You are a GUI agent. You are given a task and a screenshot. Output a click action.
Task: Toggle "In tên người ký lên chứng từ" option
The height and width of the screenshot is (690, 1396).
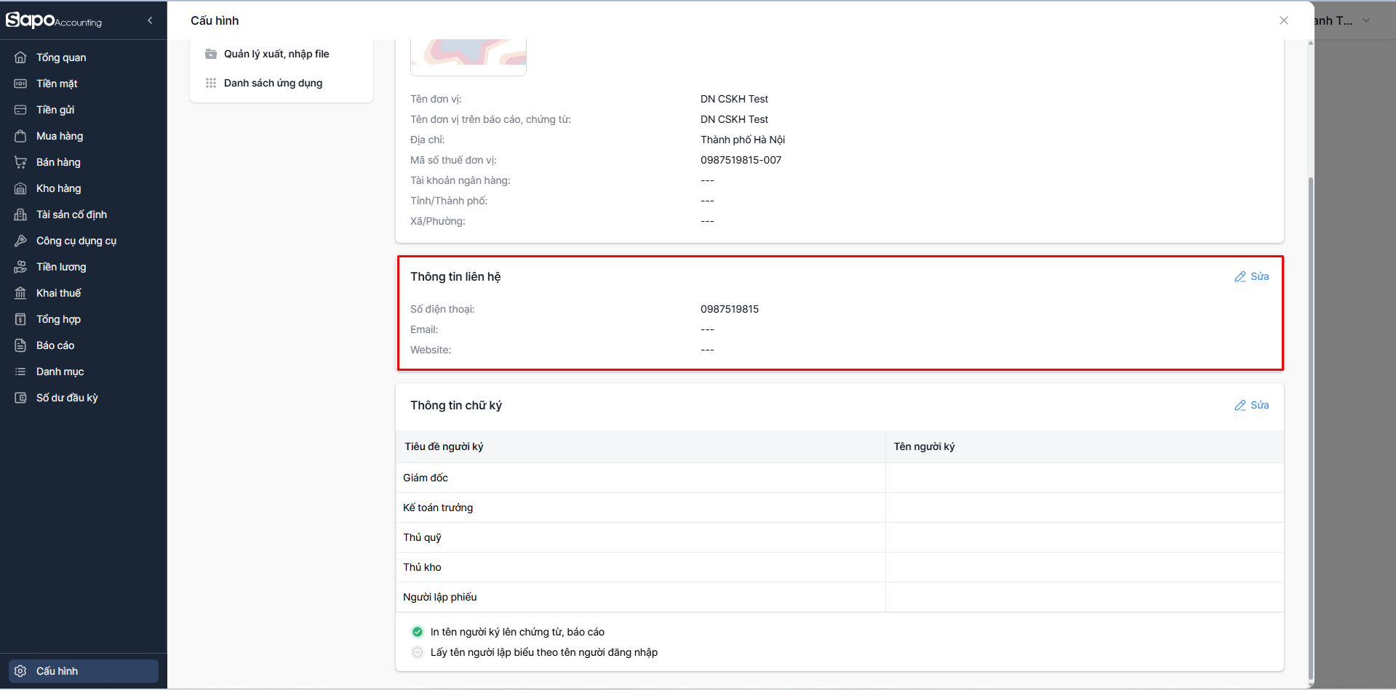418,632
